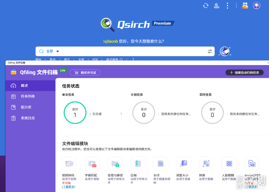Click the AI search sparkle icon beside search bar
Viewport: 269px width, 192px height.
click(x=225, y=51)
